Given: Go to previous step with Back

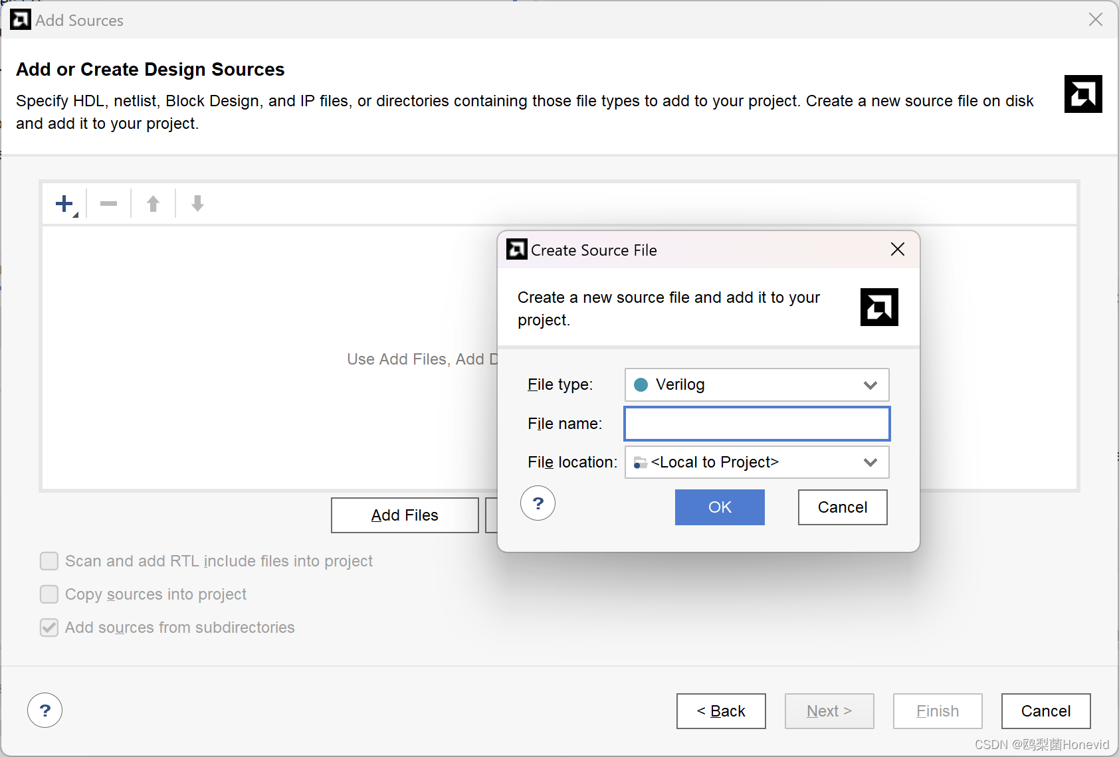Looking at the screenshot, I should pyautogui.click(x=721, y=711).
